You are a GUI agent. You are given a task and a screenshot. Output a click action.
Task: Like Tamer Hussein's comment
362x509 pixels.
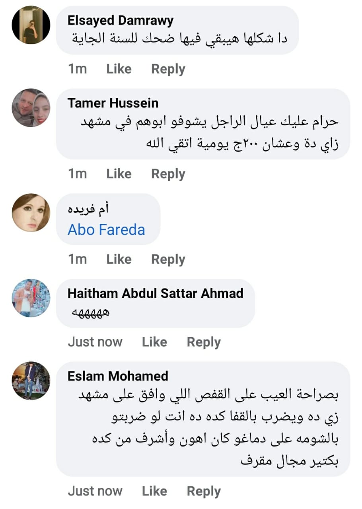coord(119,174)
